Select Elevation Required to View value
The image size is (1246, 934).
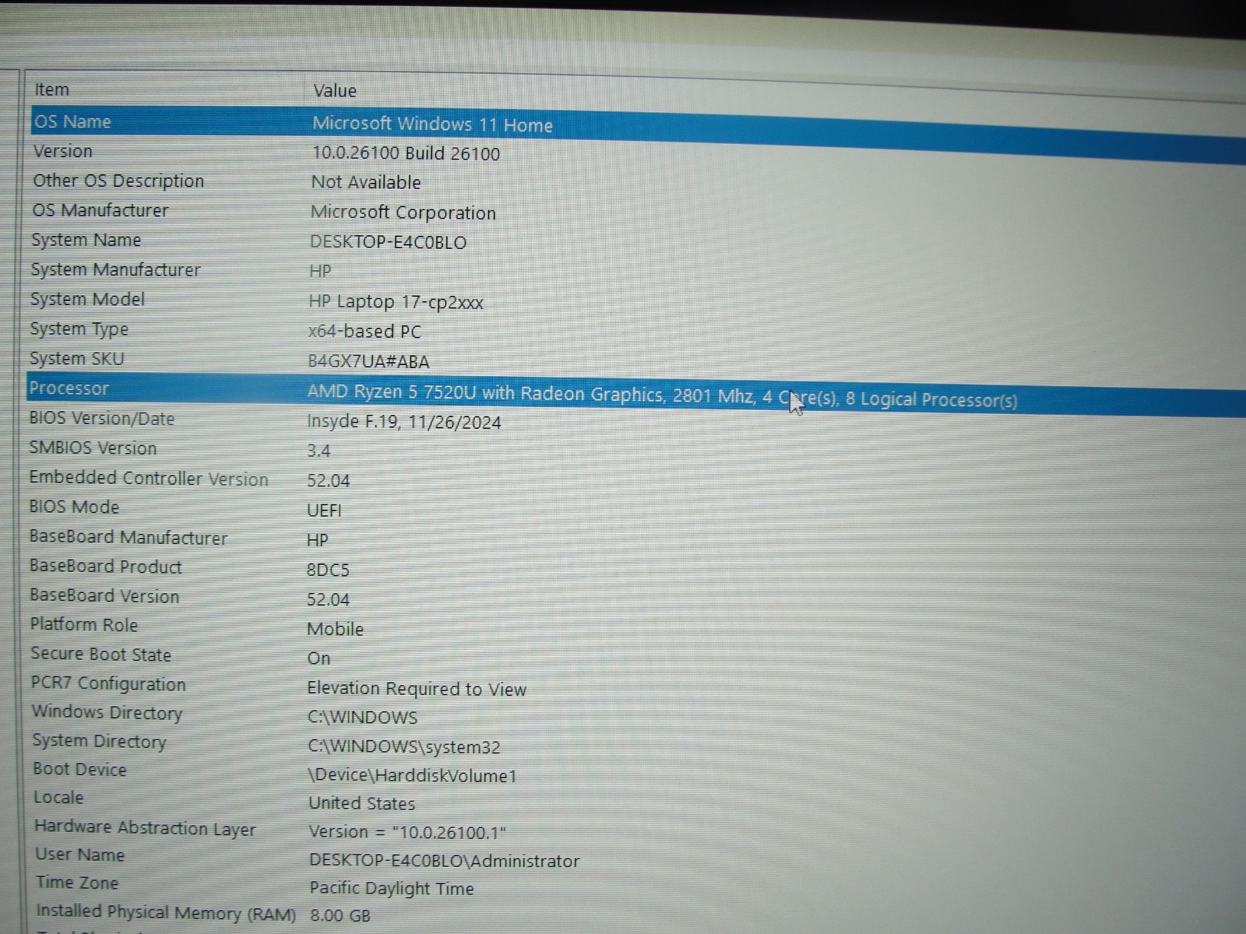point(417,689)
